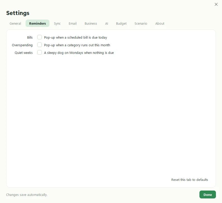Open the General tab
The image size is (222, 203).
point(15,23)
